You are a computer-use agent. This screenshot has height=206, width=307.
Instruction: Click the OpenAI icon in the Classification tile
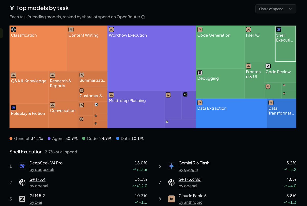coord(14,30)
